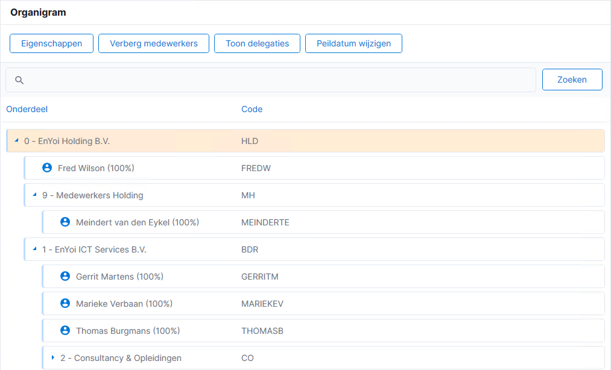Viewport: 611px width, 370px height.
Task: Show delegations via Toon delegaties
Action: [257, 43]
